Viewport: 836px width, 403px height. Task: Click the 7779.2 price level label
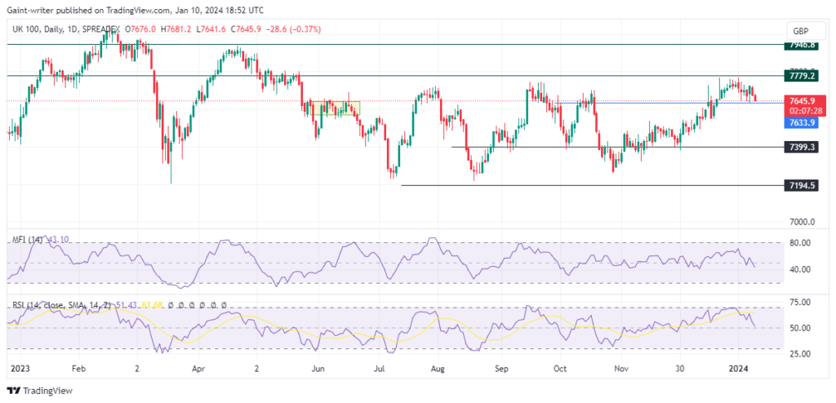(801, 76)
